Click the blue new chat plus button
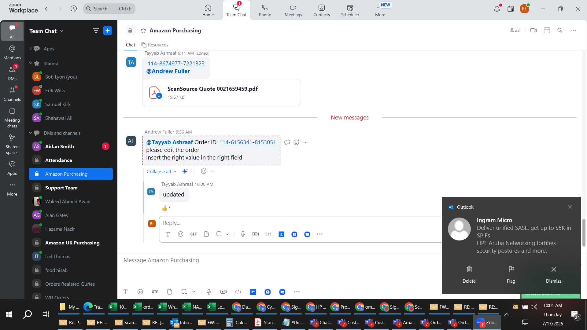The image size is (587, 330). click(x=108, y=31)
